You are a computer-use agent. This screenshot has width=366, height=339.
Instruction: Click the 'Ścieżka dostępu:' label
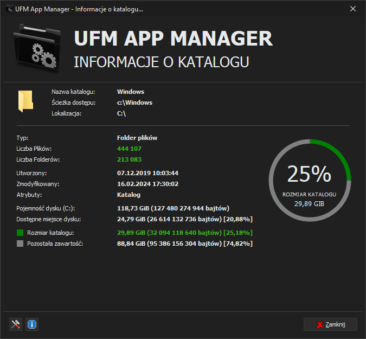click(74, 103)
